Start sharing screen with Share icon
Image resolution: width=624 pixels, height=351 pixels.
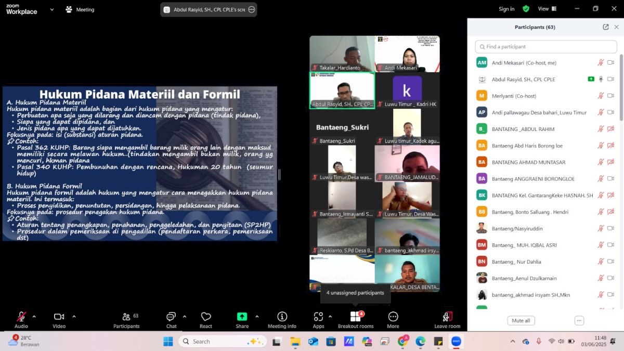(242, 317)
